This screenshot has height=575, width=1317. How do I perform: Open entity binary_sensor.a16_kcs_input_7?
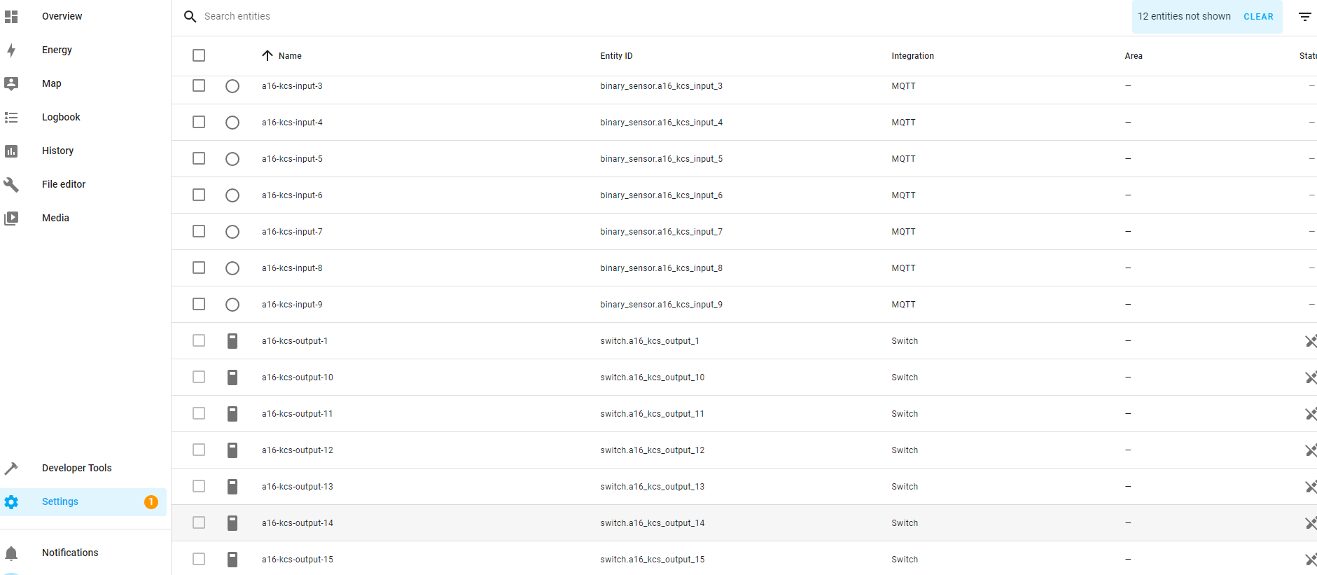[660, 232]
